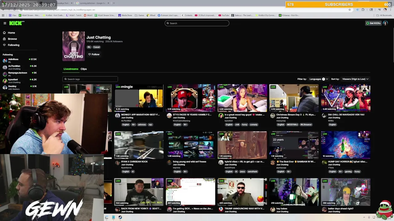Open Ac7ionMan channel from Following list
This screenshot has height=221, width=394.
(x=20, y=67)
